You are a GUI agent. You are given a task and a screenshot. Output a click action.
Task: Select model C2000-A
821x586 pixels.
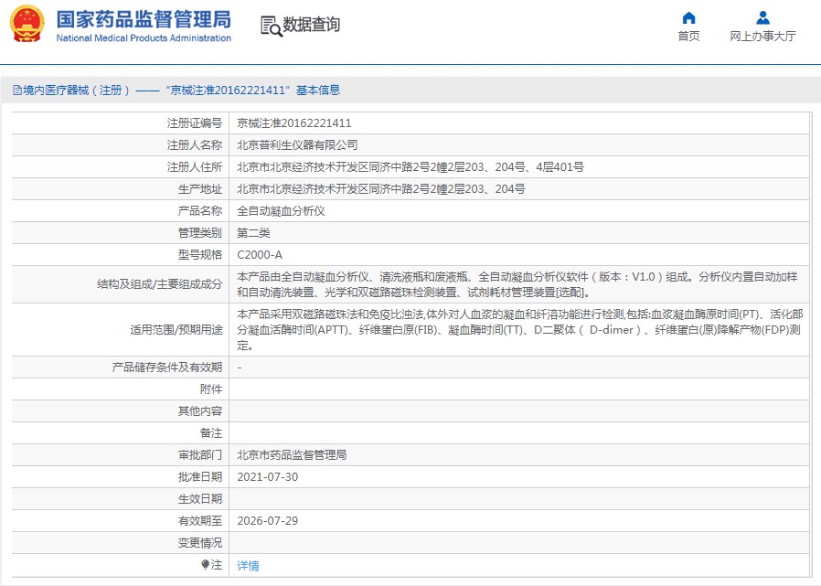click(260, 255)
